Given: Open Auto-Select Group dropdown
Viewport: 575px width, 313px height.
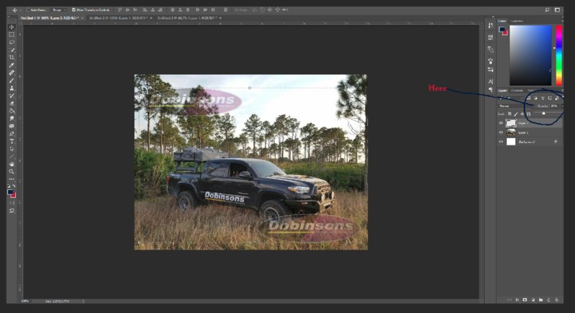Looking at the screenshot, I should (58, 10).
